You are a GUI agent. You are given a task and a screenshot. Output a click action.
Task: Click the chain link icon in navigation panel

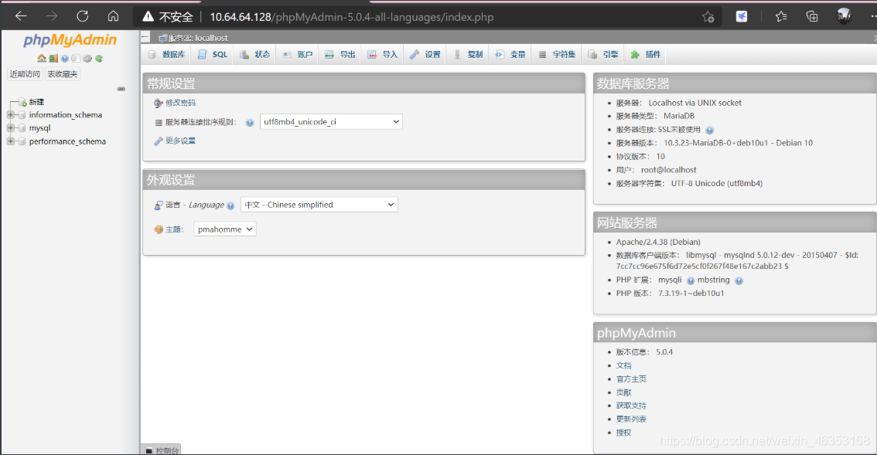pos(121,89)
